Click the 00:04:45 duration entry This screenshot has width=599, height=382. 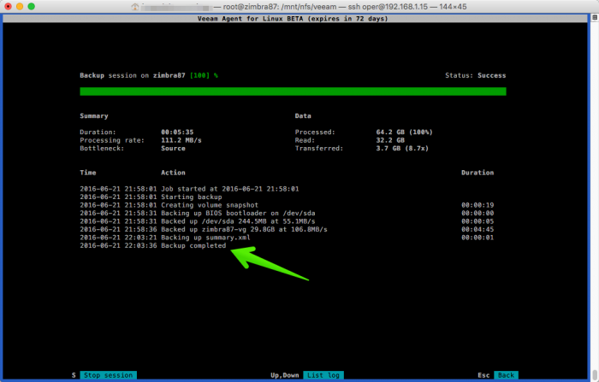click(x=477, y=229)
